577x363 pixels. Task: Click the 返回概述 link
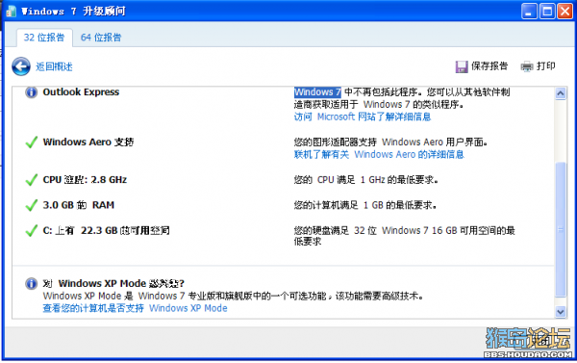point(54,66)
